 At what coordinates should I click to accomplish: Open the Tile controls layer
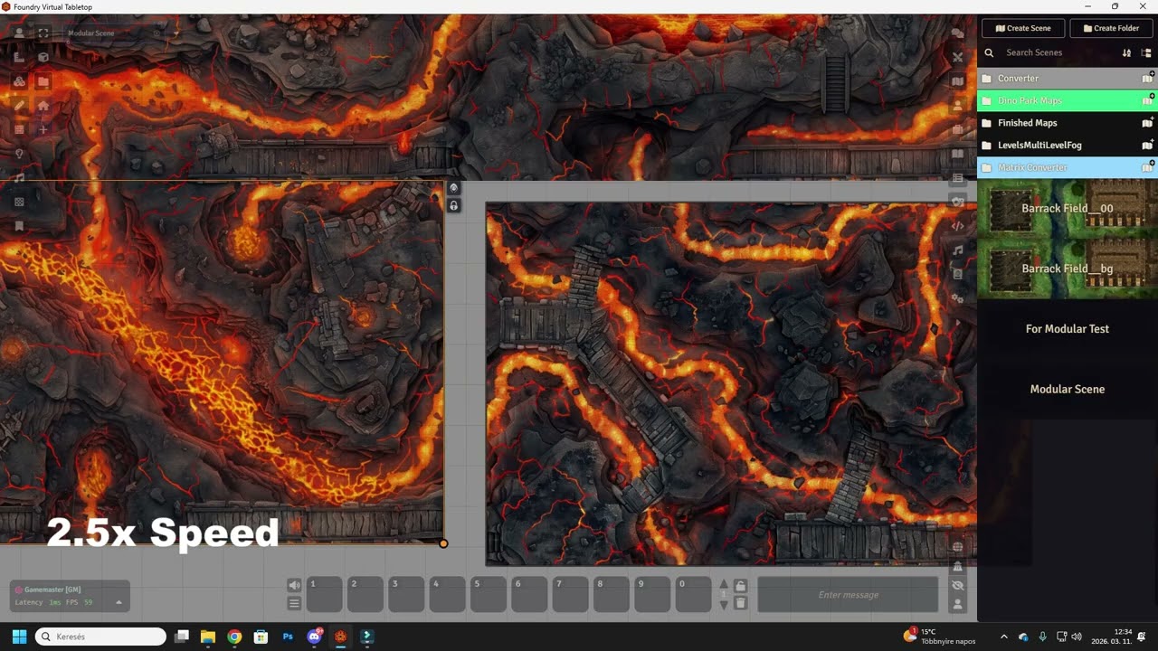click(x=19, y=81)
